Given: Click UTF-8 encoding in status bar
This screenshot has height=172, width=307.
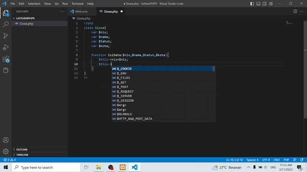Looking at the screenshot, I should click(x=266, y=160).
